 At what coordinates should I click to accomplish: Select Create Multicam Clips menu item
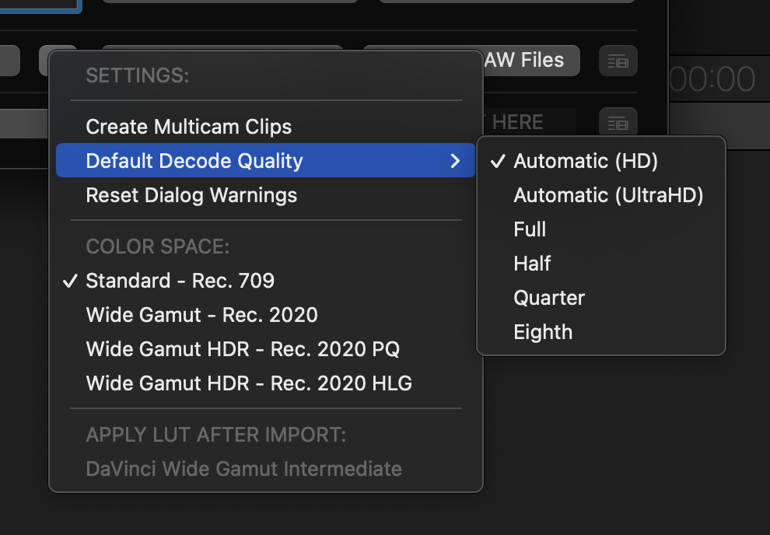(x=189, y=127)
